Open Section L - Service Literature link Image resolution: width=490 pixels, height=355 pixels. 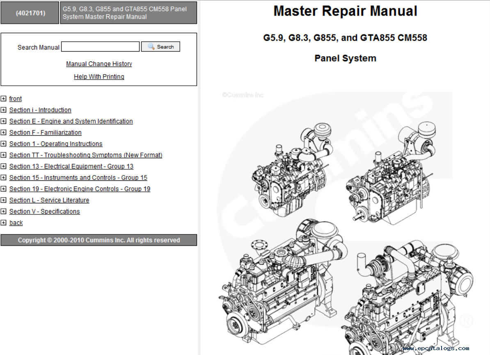coord(49,200)
